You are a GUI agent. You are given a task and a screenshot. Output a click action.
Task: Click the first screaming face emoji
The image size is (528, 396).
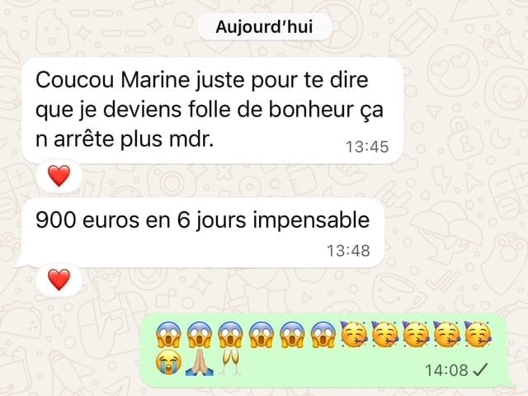coord(168,334)
